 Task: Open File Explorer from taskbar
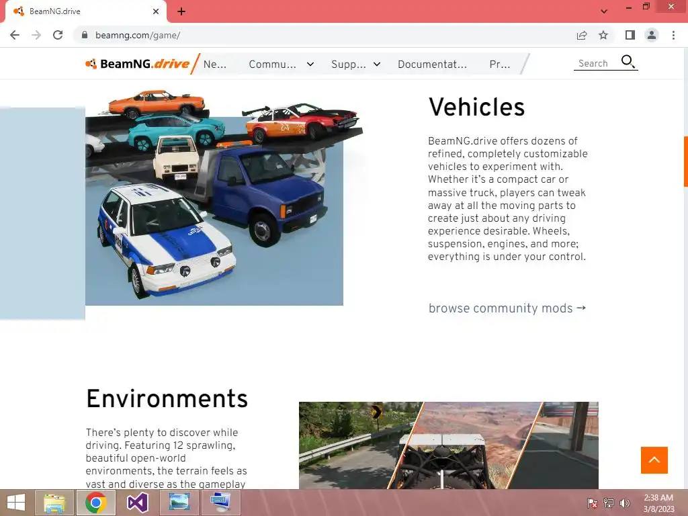click(x=55, y=503)
